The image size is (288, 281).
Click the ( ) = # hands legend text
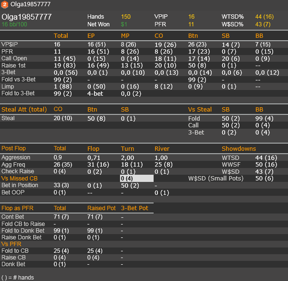coord(18,278)
